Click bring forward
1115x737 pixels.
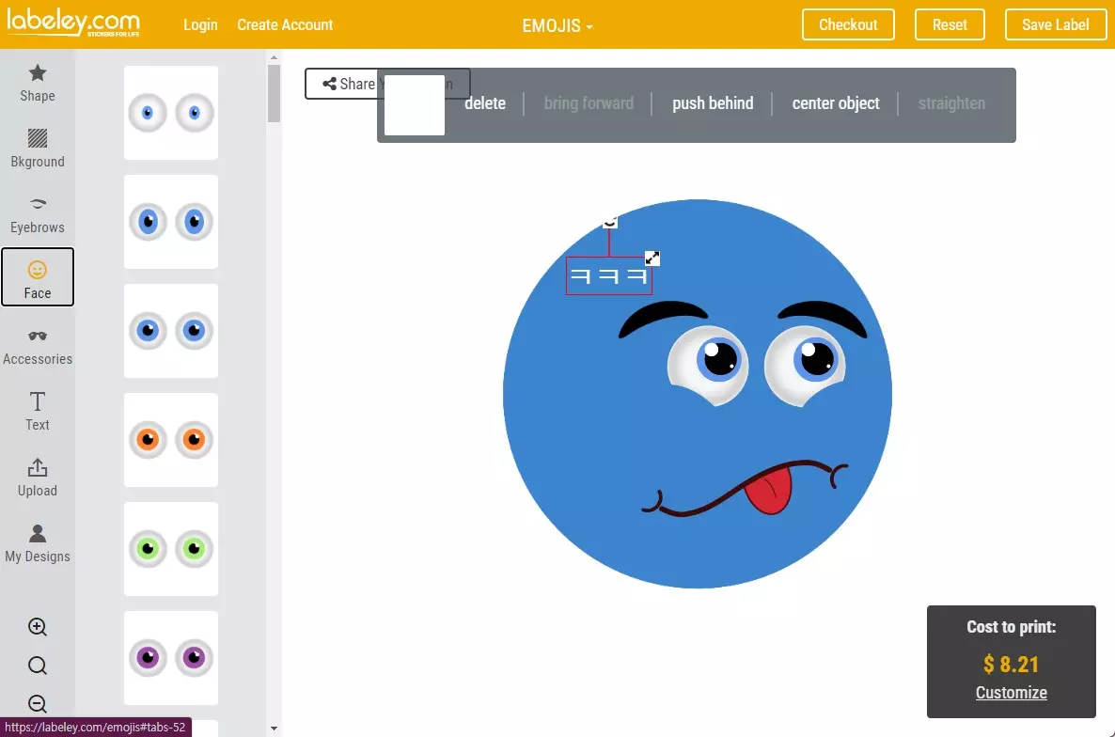click(589, 103)
